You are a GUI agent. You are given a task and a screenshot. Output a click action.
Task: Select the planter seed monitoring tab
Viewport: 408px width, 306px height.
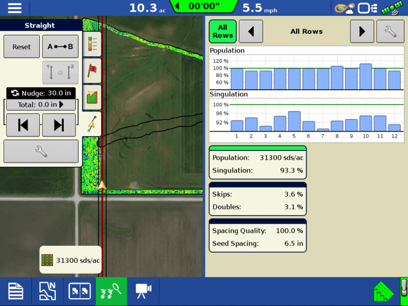point(111,291)
